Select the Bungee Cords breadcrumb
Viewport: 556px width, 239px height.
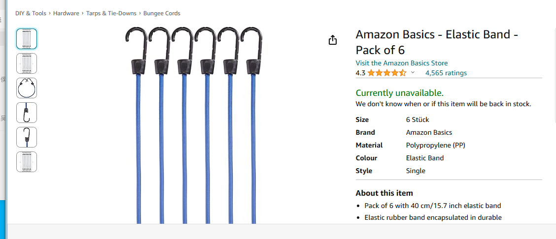[x=162, y=13]
